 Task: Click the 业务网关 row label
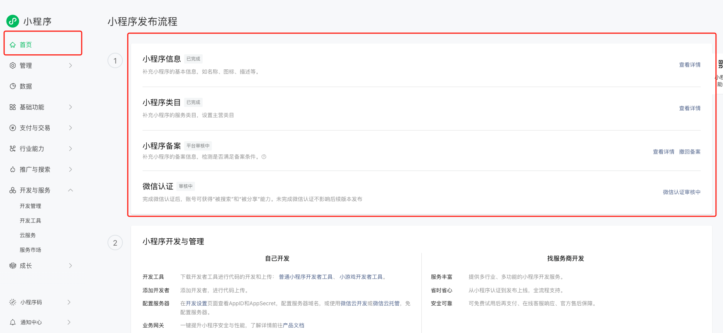(x=153, y=325)
